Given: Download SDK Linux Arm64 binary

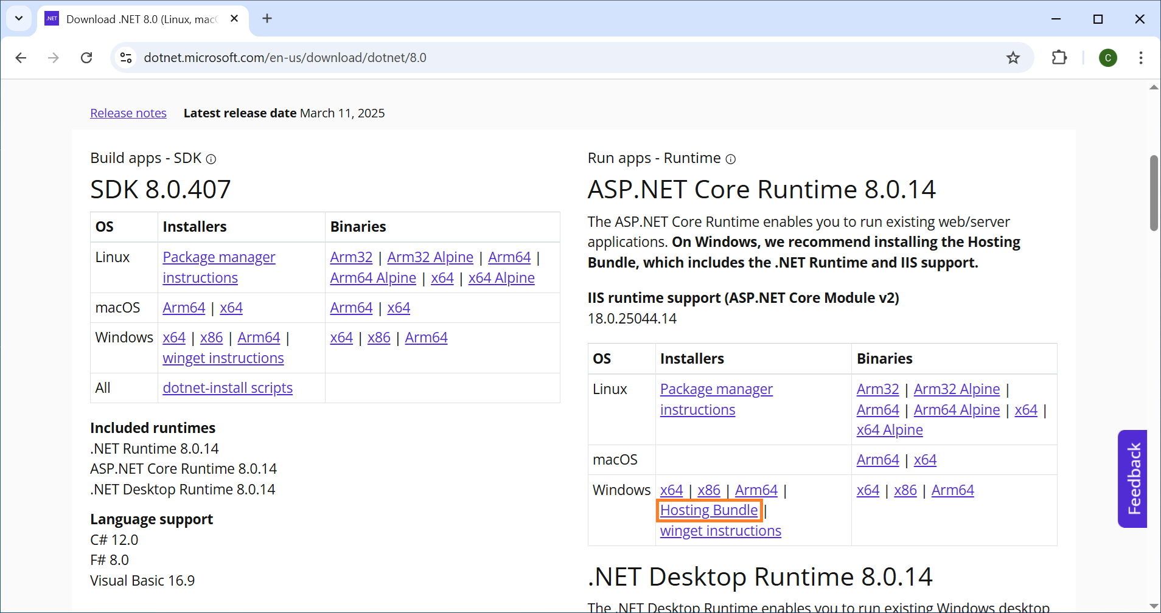Looking at the screenshot, I should point(509,257).
